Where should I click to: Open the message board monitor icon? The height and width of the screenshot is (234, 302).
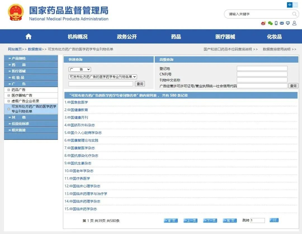[288, 23]
